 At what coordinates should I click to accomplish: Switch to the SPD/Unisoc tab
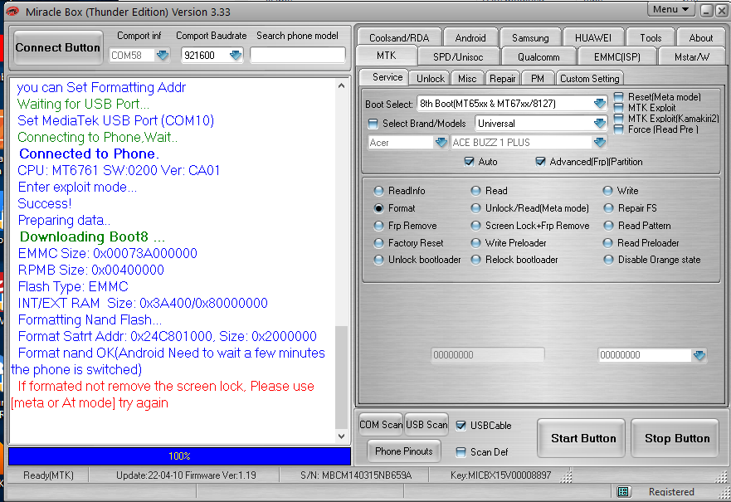(458, 57)
